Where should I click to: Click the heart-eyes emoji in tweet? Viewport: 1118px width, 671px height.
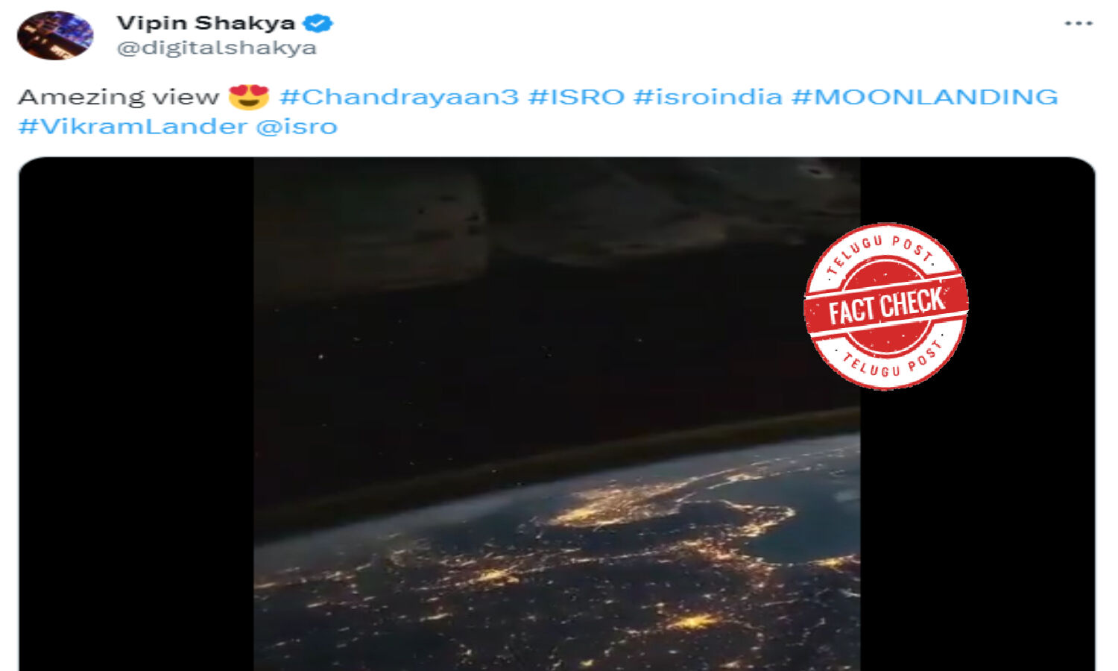click(x=249, y=96)
